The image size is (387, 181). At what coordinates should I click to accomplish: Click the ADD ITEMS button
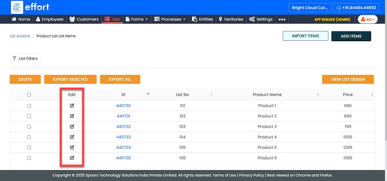(x=351, y=36)
